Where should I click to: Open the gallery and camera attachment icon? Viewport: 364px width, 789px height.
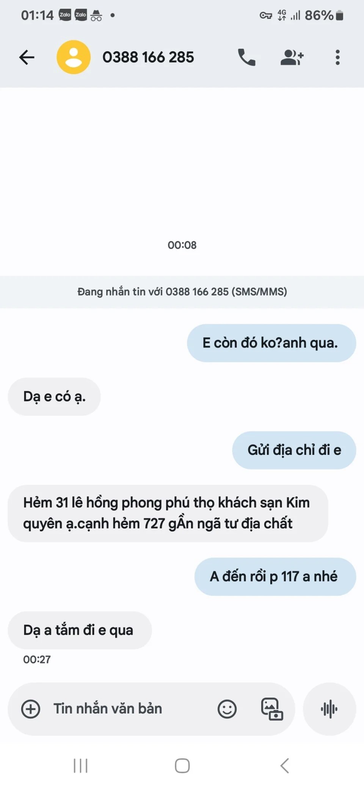coord(272,709)
